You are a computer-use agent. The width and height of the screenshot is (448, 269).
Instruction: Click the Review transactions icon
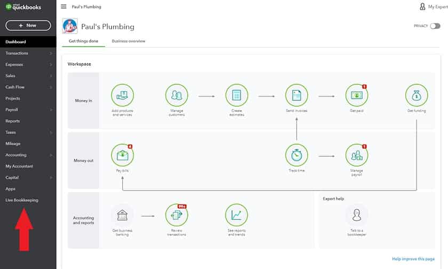[177, 215]
